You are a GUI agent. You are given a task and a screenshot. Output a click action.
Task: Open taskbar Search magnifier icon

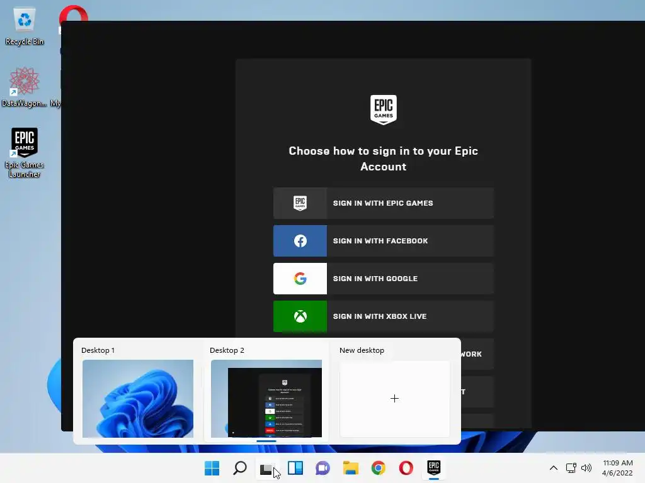tap(240, 468)
